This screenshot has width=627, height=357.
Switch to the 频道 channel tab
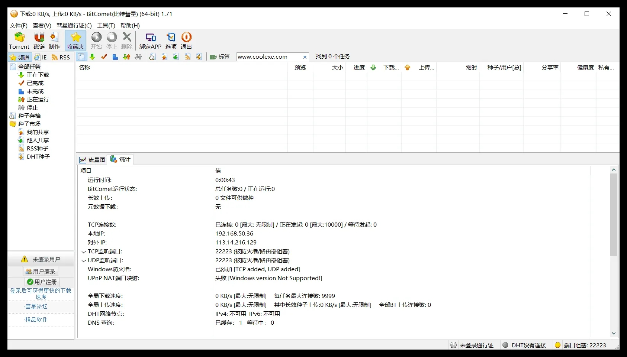tap(20, 57)
